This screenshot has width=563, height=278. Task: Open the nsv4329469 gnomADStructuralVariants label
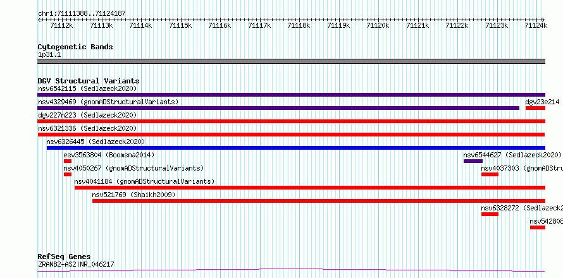pyautogui.click(x=108, y=102)
